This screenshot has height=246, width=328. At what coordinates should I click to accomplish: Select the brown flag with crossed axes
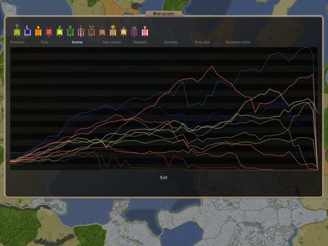tap(91, 31)
